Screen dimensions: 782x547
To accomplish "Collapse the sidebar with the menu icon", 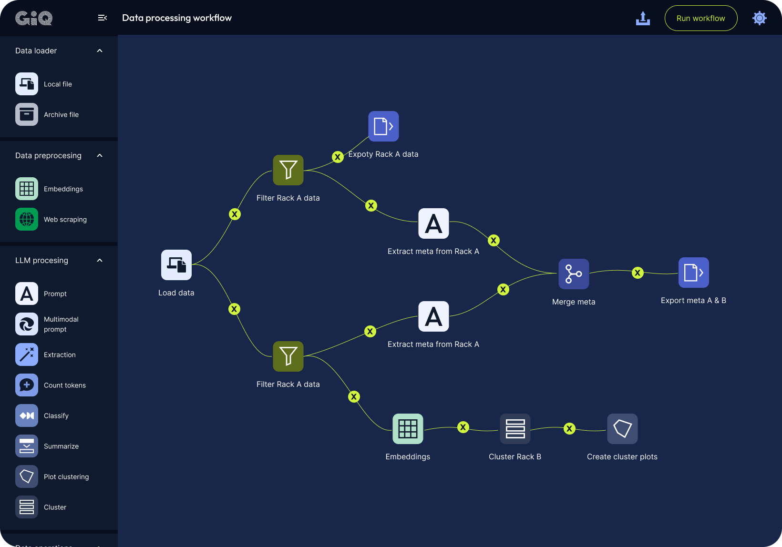I will [x=102, y=18].
